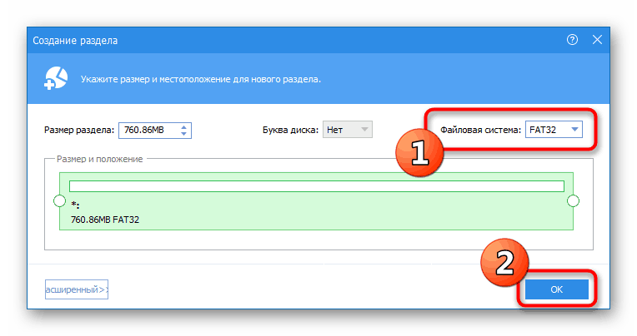Image resolution: width=637 pixels, height=336 pixels.
Task: Click the left partition resize handle
Action: pyautogui.click(x=60, y=200)
